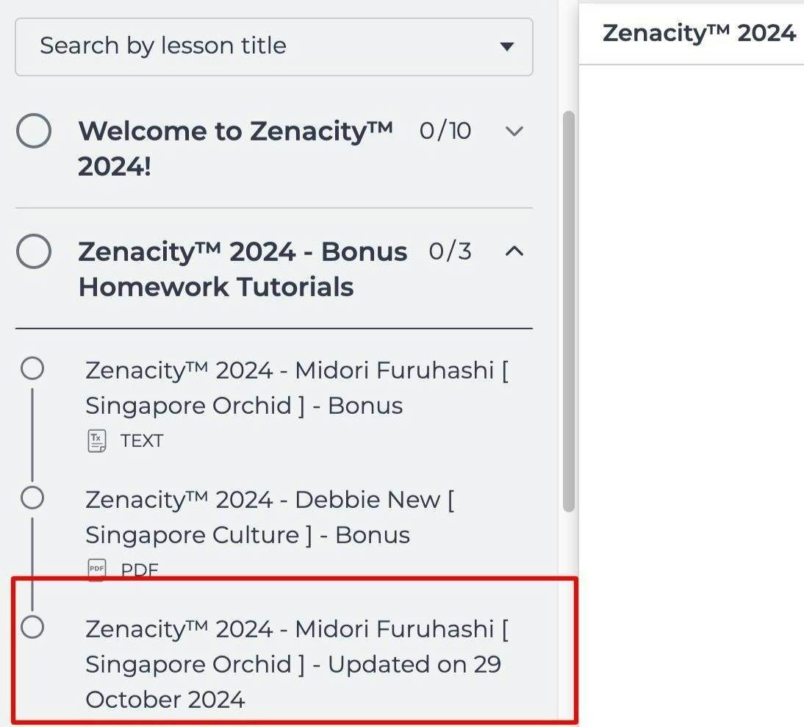This screenshot has width=804, height=727.
Task: Mark Updated on 29 October lesson circle
Action: (x=32, y=626)
